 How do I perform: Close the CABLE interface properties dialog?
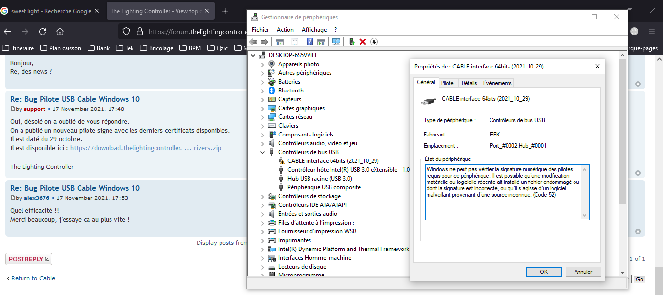coord(597,67)
